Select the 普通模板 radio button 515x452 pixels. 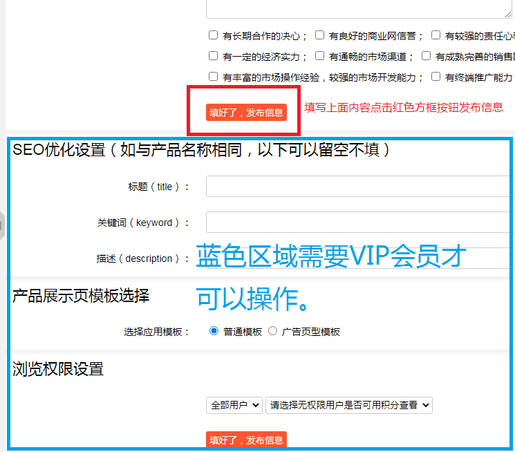click(214, 331)
